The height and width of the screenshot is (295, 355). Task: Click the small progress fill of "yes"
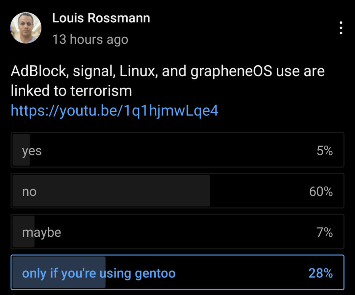tap(21, 150)
